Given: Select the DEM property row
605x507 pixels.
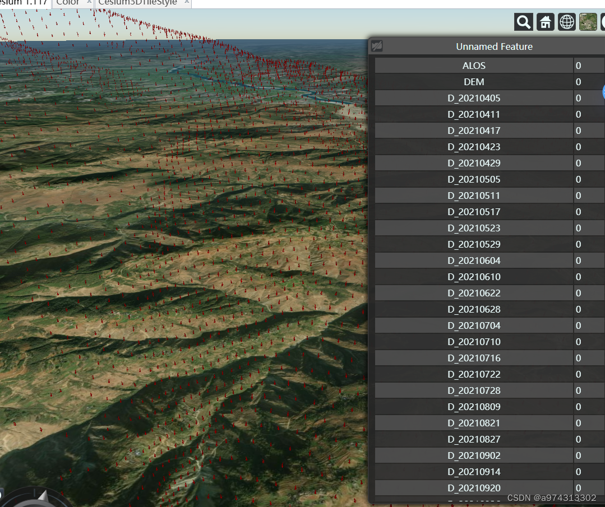Looking at the screenshot, I should tap(489, 82).
